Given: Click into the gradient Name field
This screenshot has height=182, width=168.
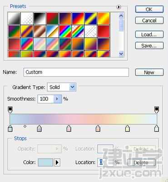Looking at the screenshot, I should pos(76,72).
